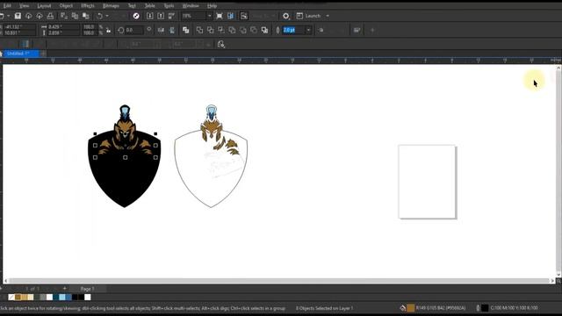Click the Export icon
The image size is (562, 316).
(x=161, y=16)
